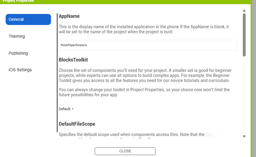Viewport: 256px width, 157px height.
Task: Click the DefaultFileScope heading
Action: click(77, 123)
